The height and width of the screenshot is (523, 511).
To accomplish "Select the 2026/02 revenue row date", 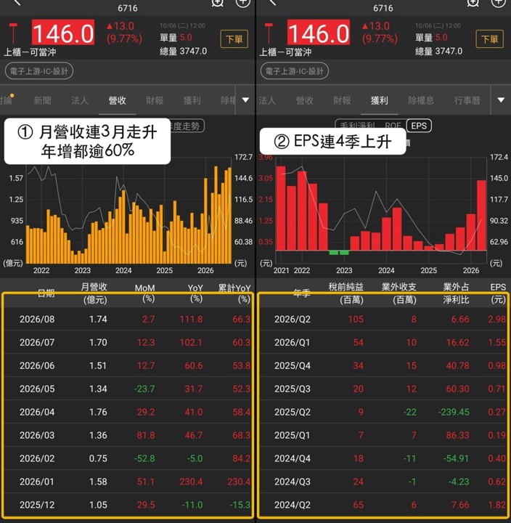I will 37,458.
